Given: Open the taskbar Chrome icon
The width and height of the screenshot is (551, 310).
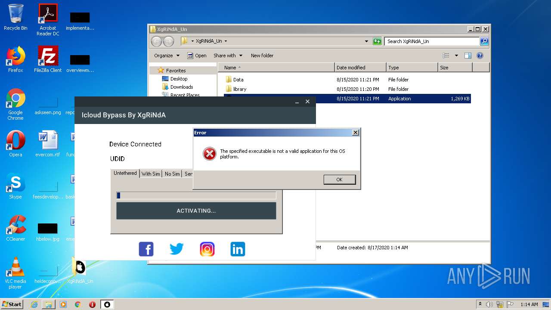Looking at the screenshot, I should click(x=78, y=304).
